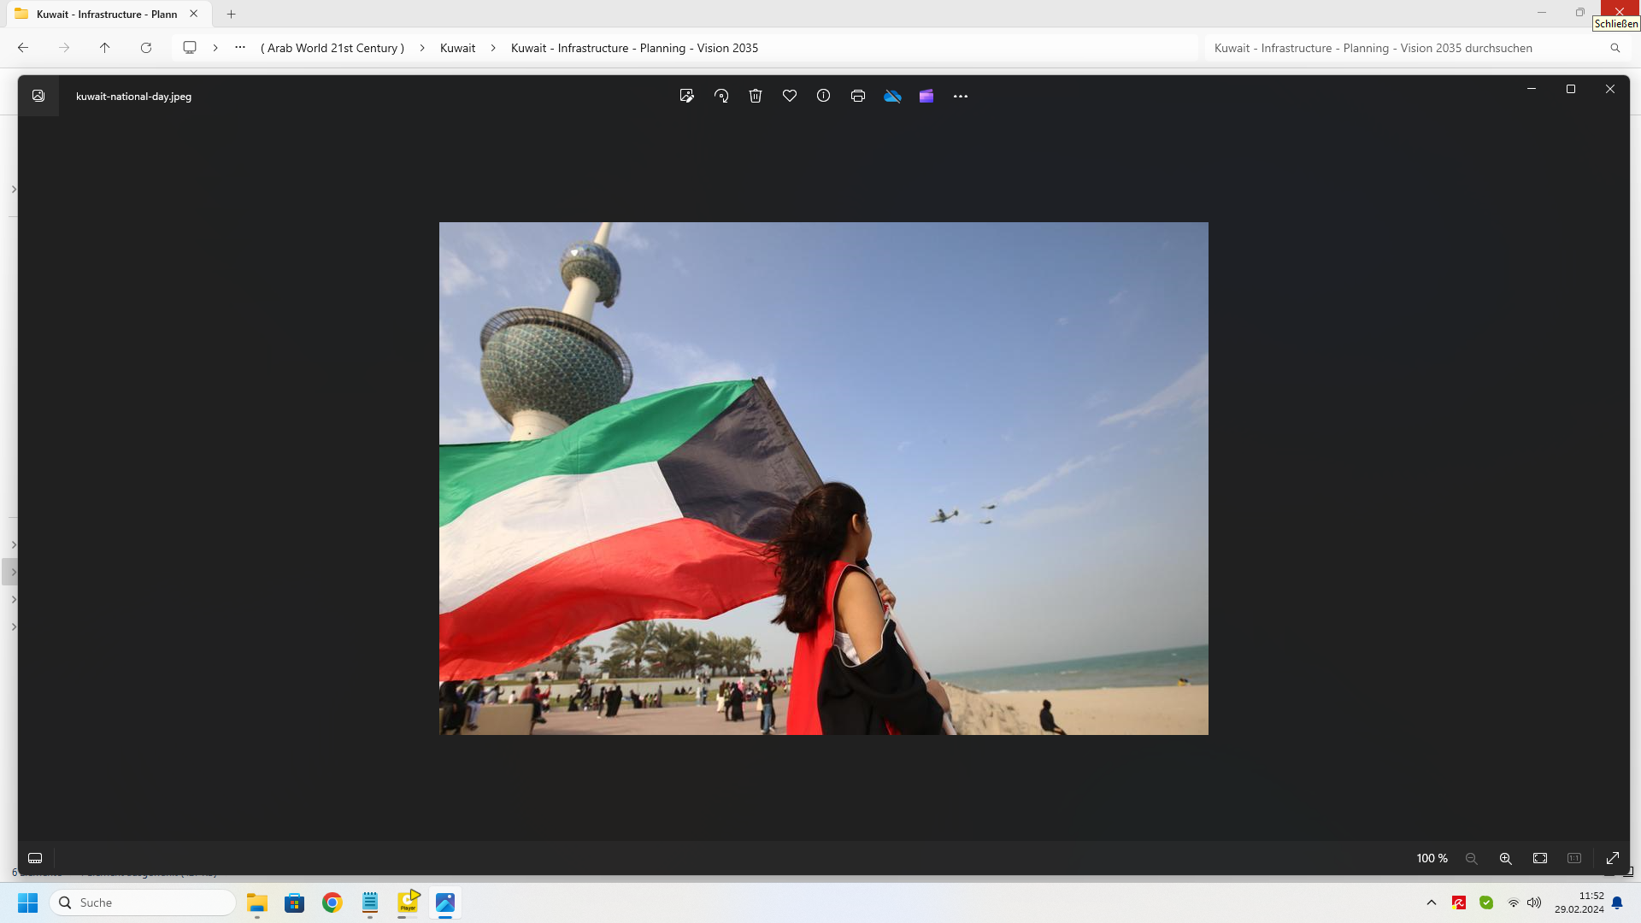Click the This PC monitor icon in address bar
This screenshot has height=923, width=1641.
coord(190,48)
